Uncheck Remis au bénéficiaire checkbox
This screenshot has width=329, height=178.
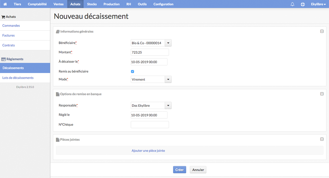132,71
